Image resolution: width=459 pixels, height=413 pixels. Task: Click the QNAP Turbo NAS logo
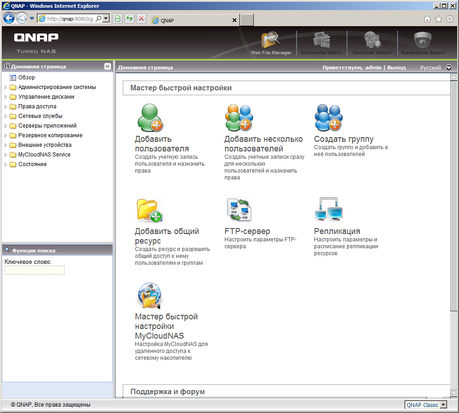coord(36,43)
